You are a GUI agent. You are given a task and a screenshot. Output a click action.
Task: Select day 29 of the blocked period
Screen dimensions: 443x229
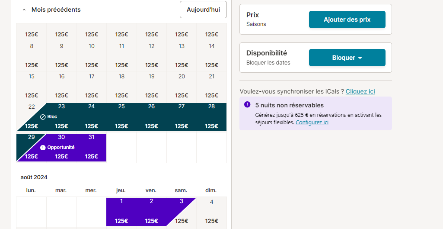(x=32, y=148)
